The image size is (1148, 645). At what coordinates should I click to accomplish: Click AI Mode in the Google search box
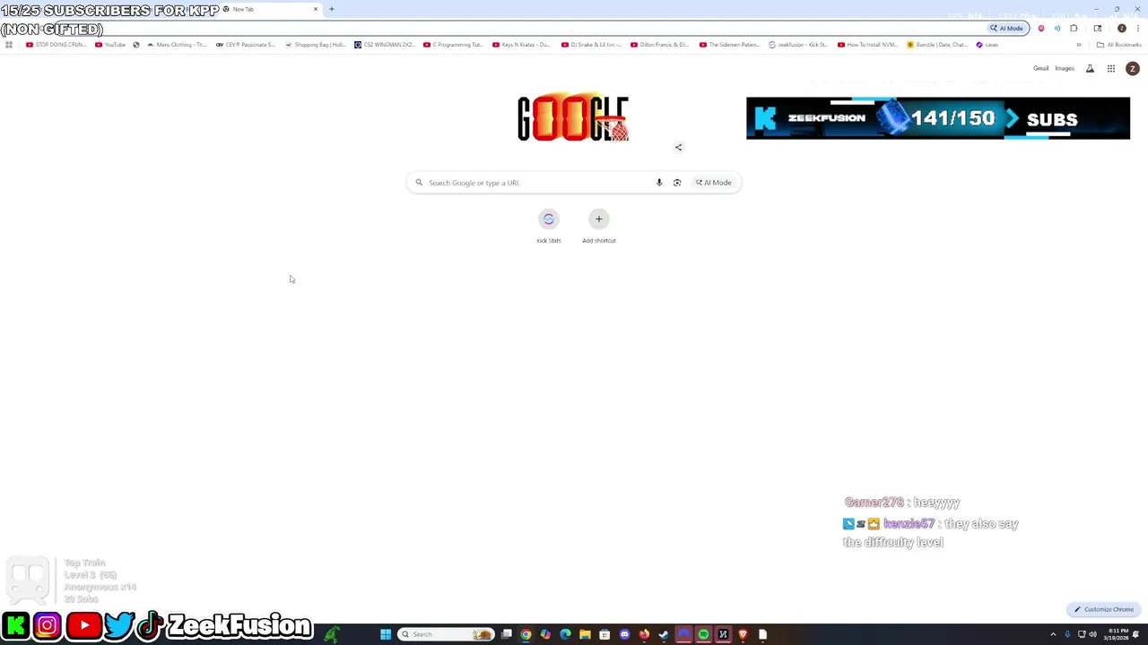pyautogui.click(x=714, y=183)
